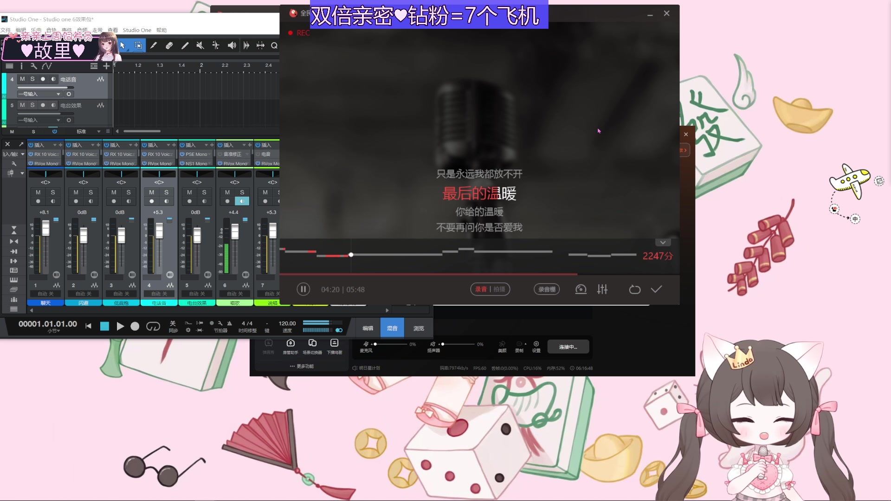Expand channel 3 插入 inserts menu arrow
The image size is (891, 501).
(130, 145)
